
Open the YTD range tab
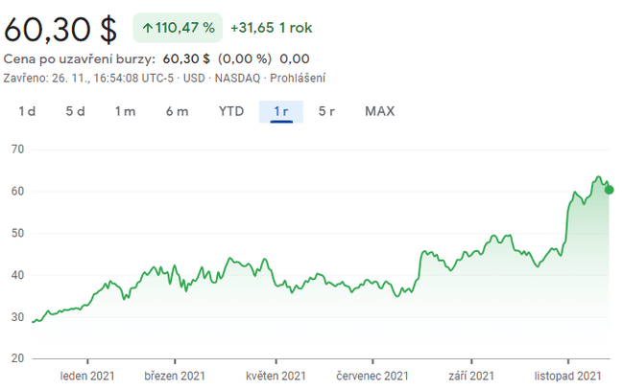click(x=230, y=111)
